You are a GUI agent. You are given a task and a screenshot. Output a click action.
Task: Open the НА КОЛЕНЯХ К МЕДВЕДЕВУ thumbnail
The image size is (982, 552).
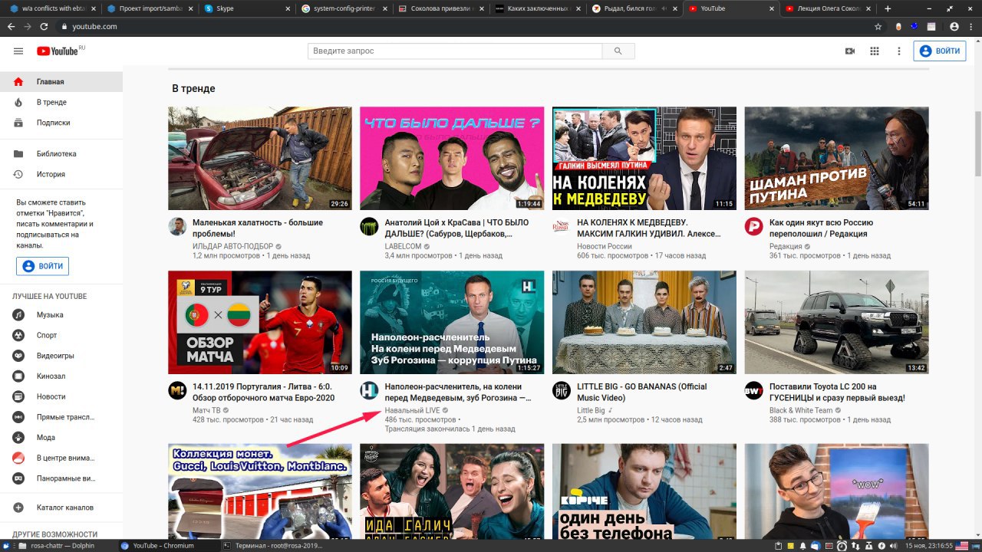tap(644, 158)
